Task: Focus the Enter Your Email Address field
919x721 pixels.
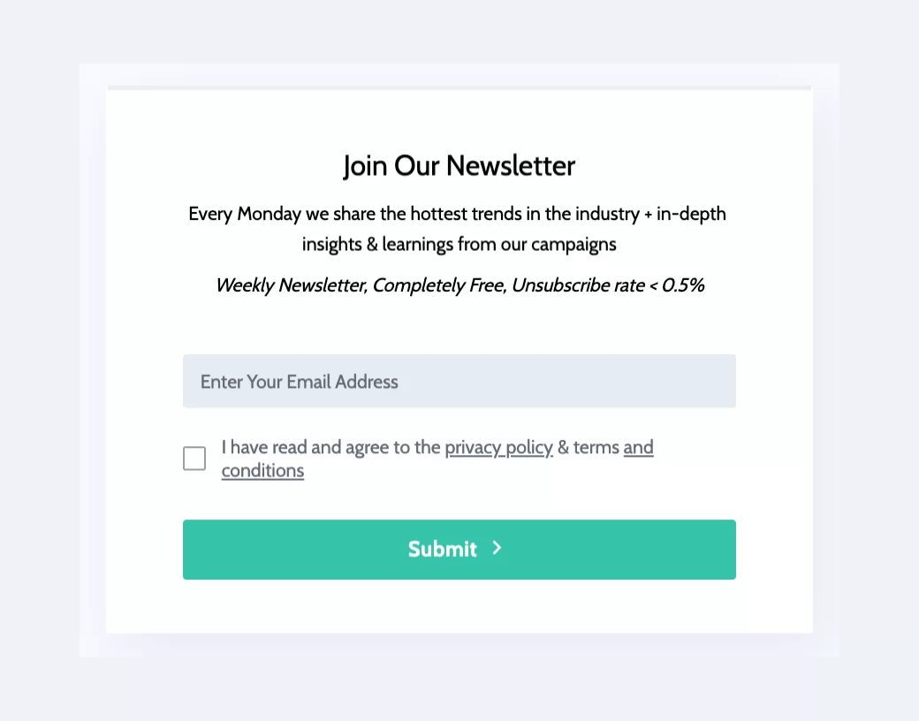Action: tap(459, 382)
